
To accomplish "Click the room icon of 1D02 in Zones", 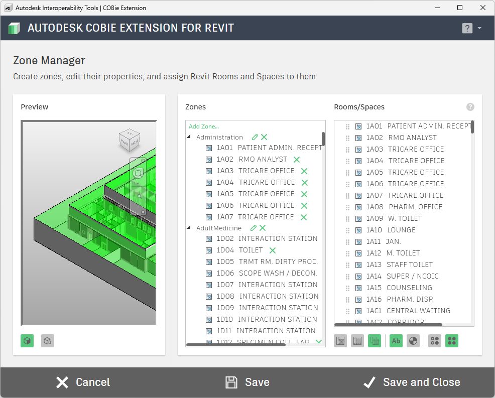I will [x=209, y=239].
